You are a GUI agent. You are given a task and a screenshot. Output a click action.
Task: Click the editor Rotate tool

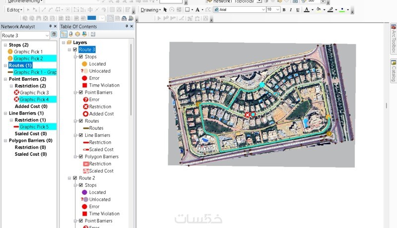click(x=104, y=9)
